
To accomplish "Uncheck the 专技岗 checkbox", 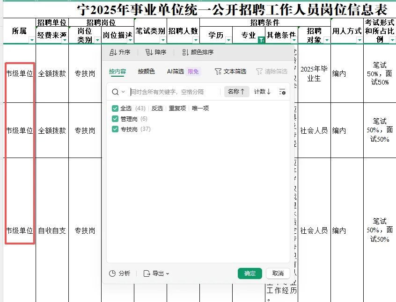I will 115,129.
